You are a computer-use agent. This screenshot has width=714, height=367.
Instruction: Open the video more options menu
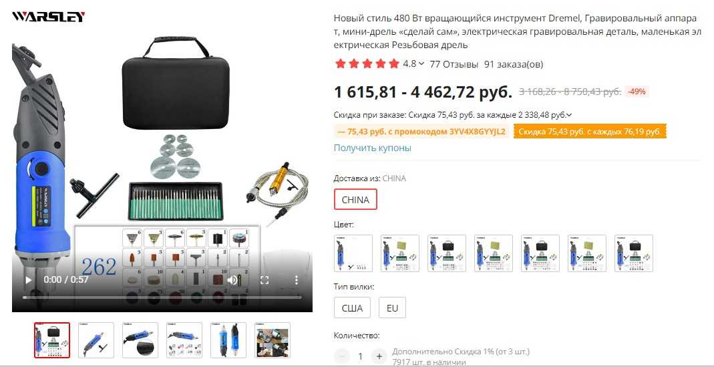(296, 279)
